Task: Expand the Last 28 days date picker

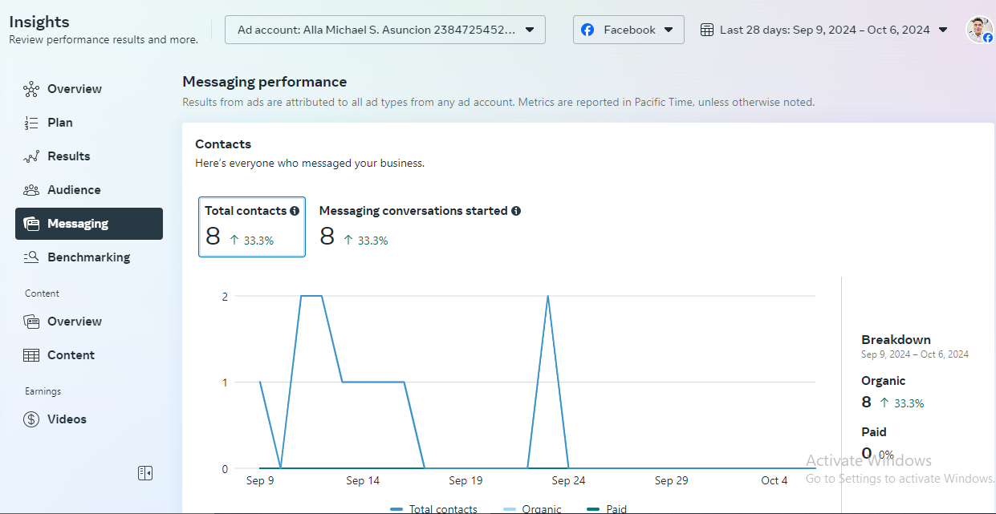Action: click(824, 30)
